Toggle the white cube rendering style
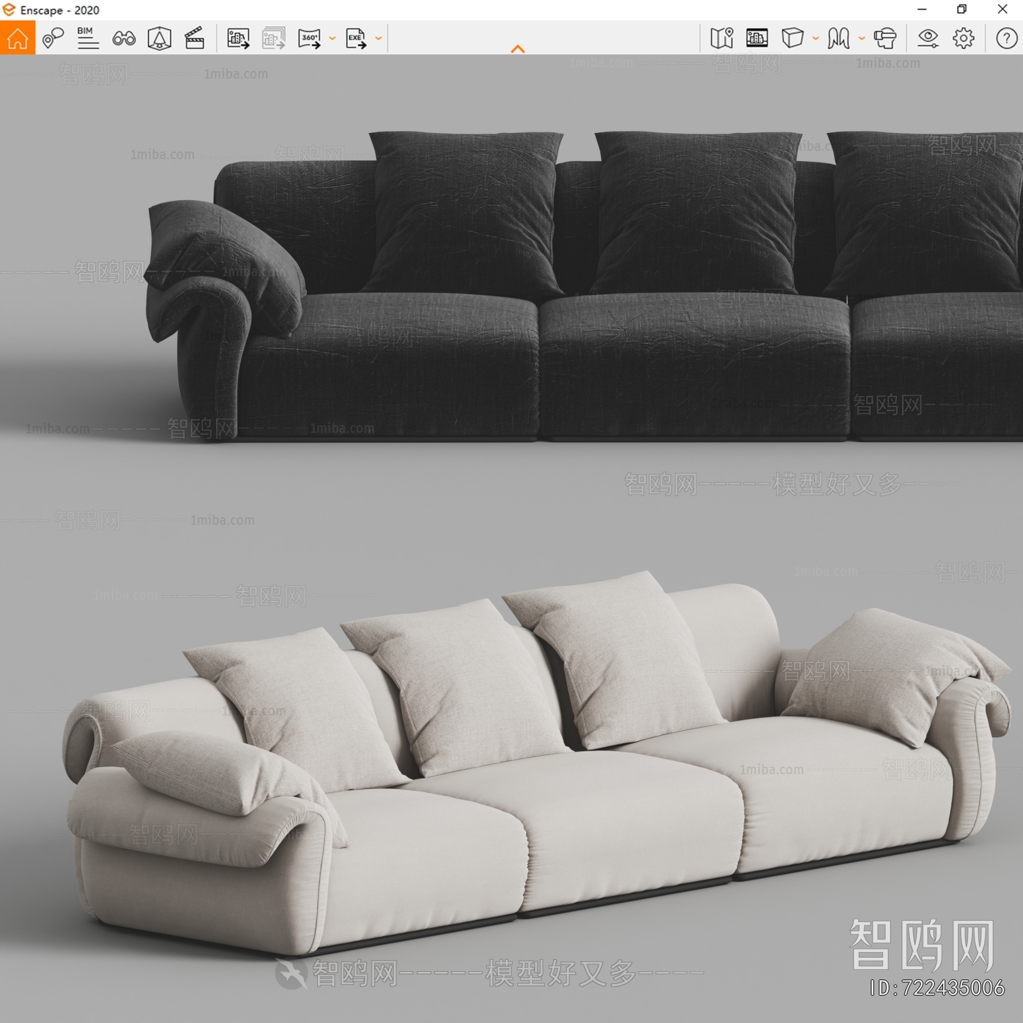 792,38
